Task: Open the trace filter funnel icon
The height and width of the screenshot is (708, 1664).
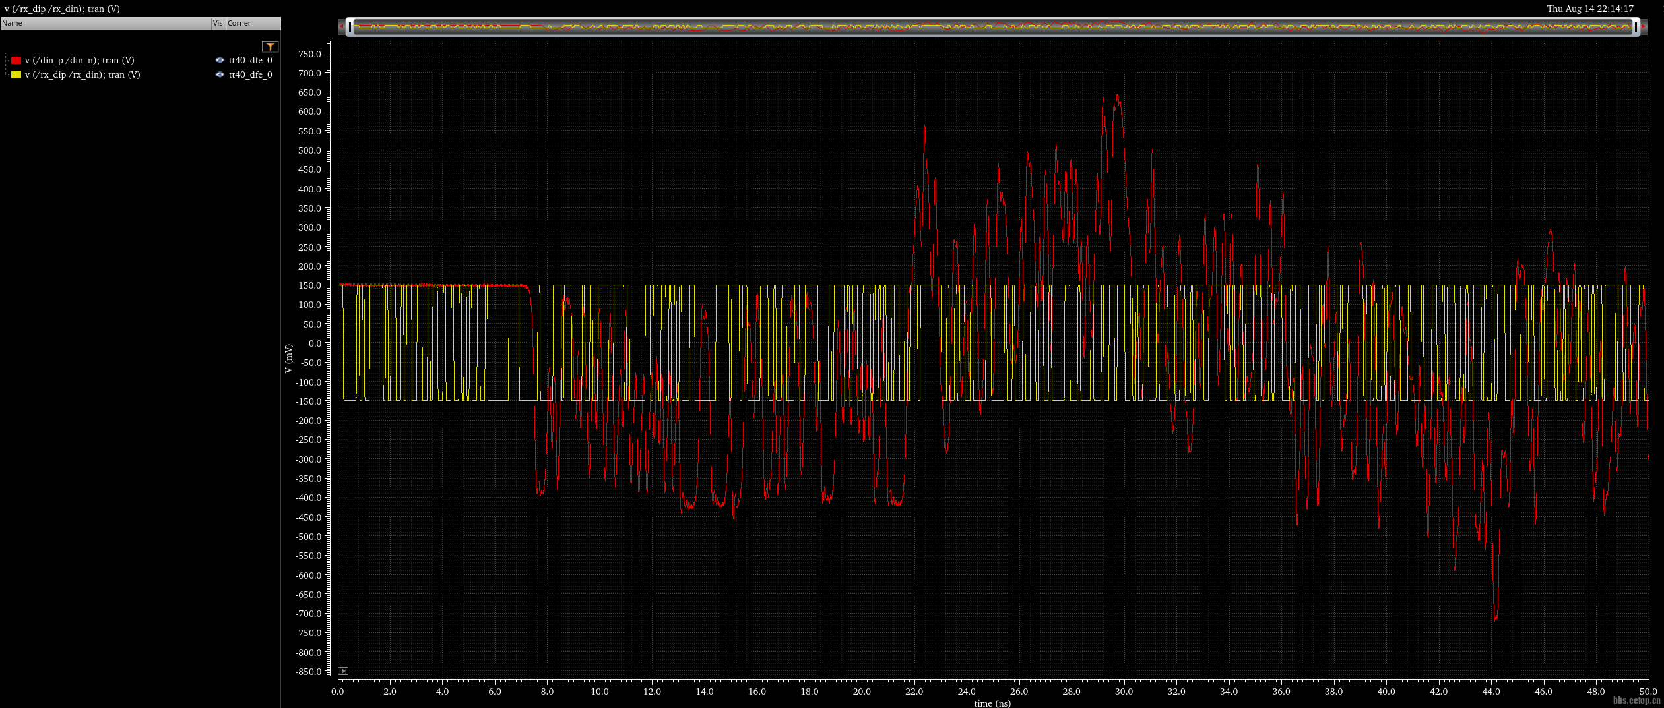Action: (x=270, y=46)
